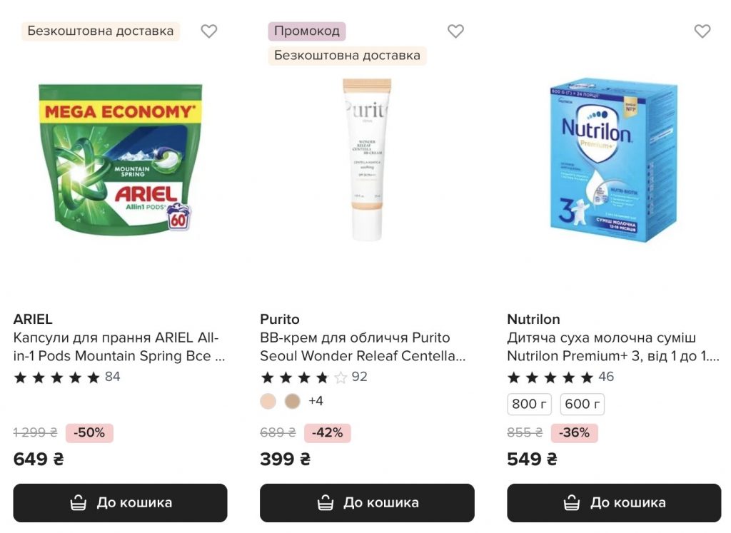The height and width of the screenshot is (533, 731).
Task: Choose the darker tan shade swatch
Action: [292, 401]
